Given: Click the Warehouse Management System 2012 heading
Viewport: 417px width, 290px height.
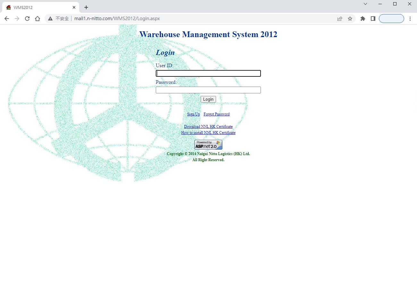Looking at the screenshot, I should (x=208, y=35).
